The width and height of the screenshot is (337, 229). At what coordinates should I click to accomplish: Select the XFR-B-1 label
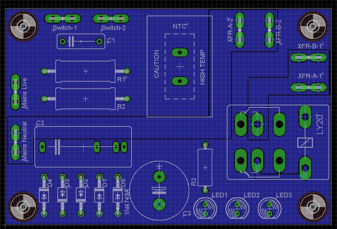(310, 46)
